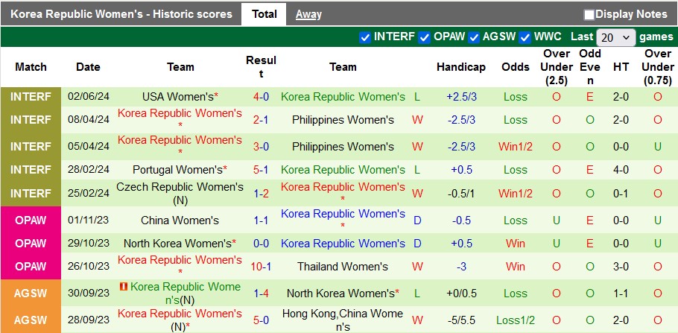Toggle the Display Notes checkbox
The width and height of the screenshot is (678, 333).
coord(589,15)
